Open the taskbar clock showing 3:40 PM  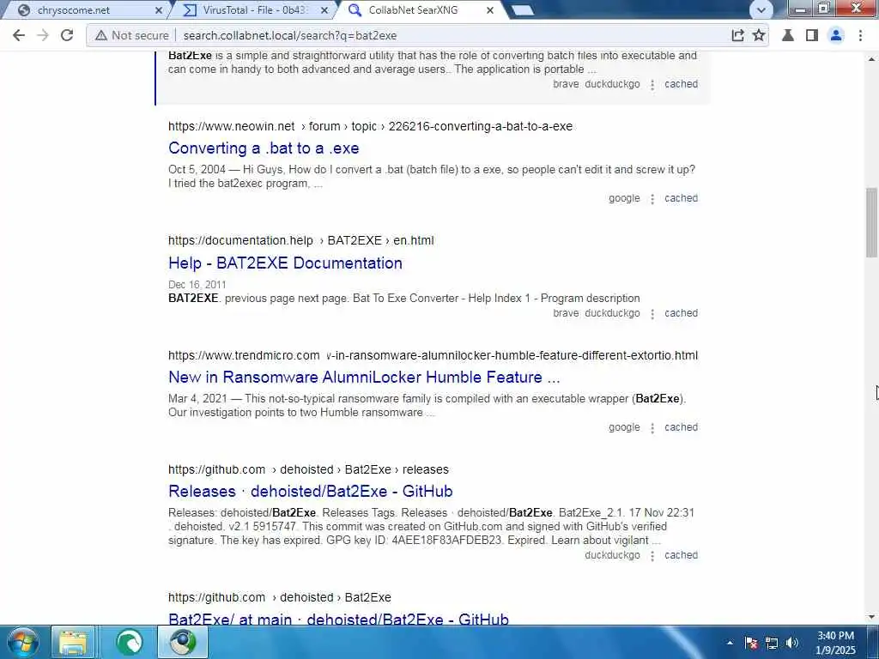pos(836,643)
